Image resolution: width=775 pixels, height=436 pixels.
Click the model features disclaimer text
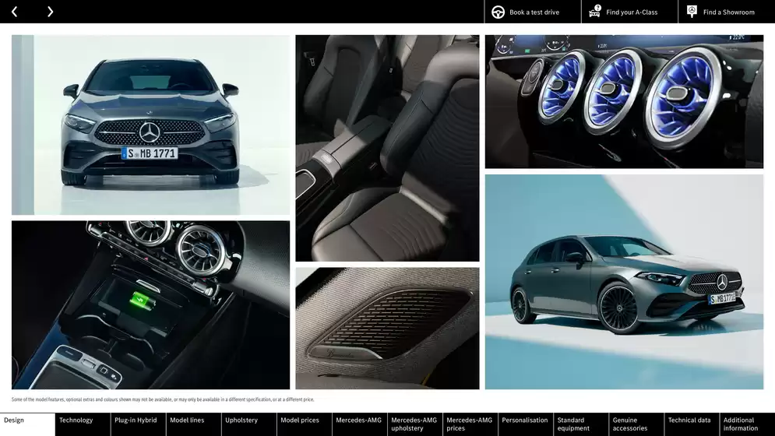[163, 399]
